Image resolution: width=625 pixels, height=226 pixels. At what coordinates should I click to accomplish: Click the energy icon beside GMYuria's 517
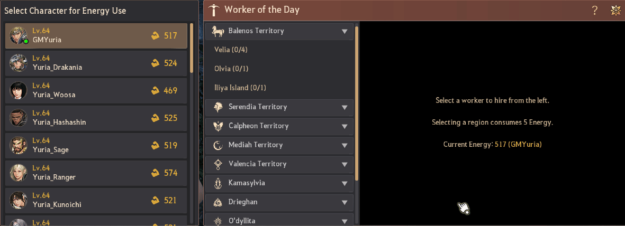[x=156, y=36]
